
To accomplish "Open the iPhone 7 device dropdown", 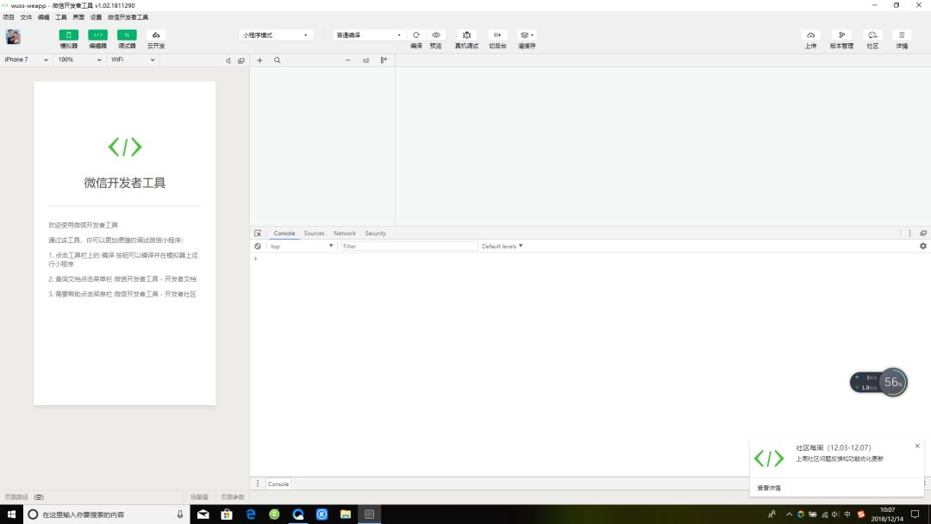I will click(x=26, y=60).
